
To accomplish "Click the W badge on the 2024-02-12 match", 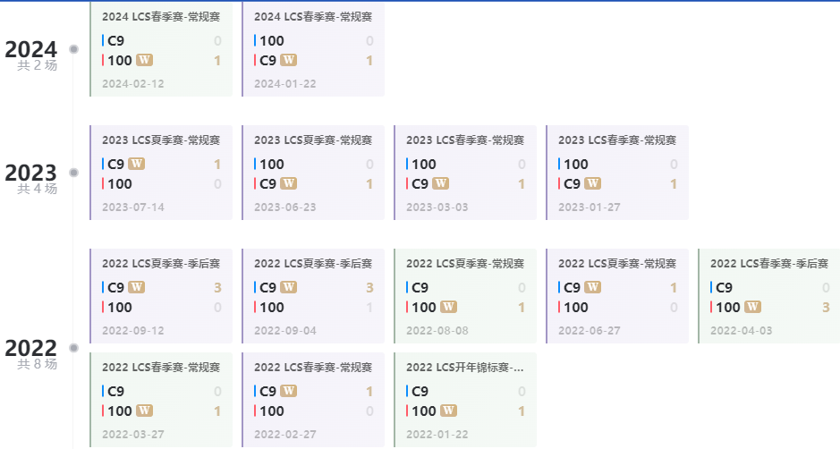I will coord(145,60).
